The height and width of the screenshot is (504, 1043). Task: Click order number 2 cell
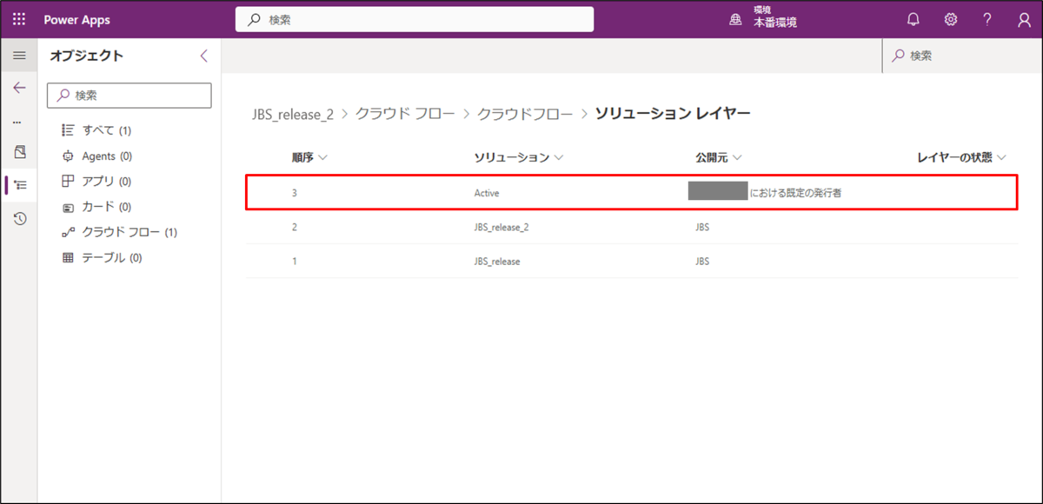[295, 227]
